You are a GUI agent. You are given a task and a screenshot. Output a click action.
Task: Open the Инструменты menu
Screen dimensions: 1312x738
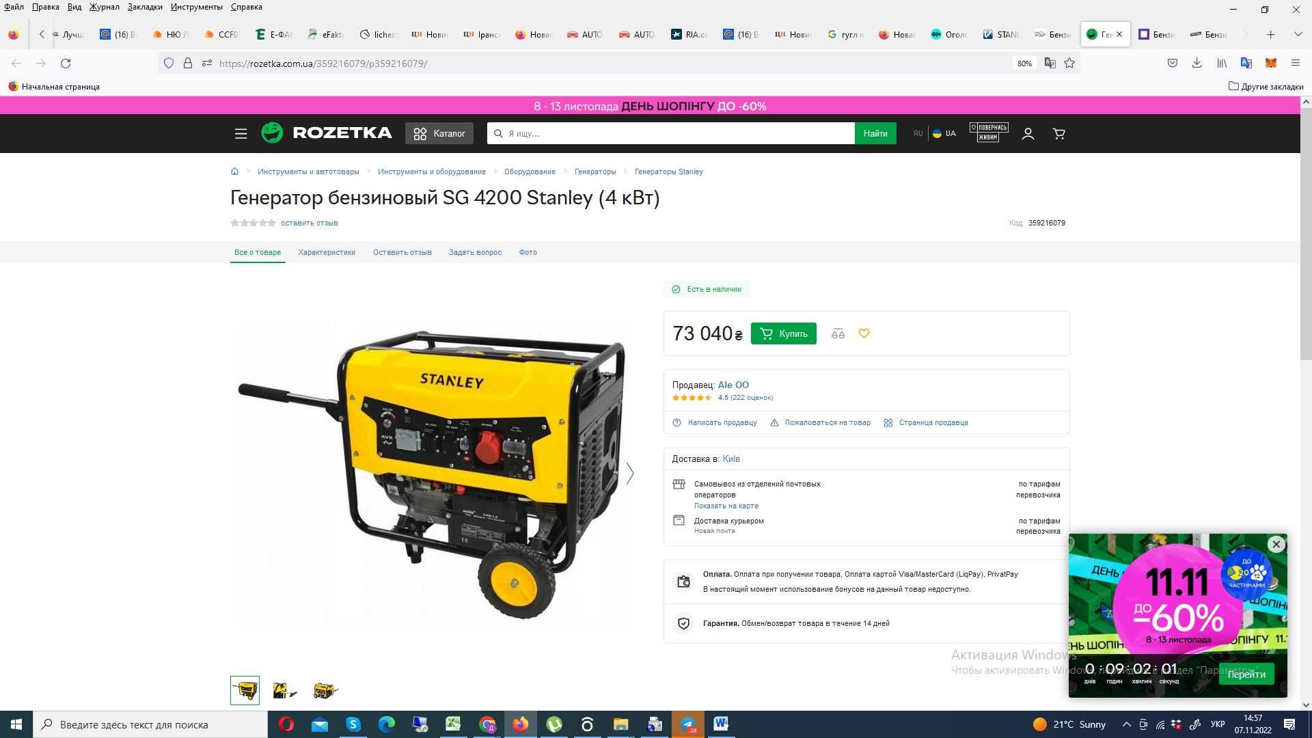point(197,7)
